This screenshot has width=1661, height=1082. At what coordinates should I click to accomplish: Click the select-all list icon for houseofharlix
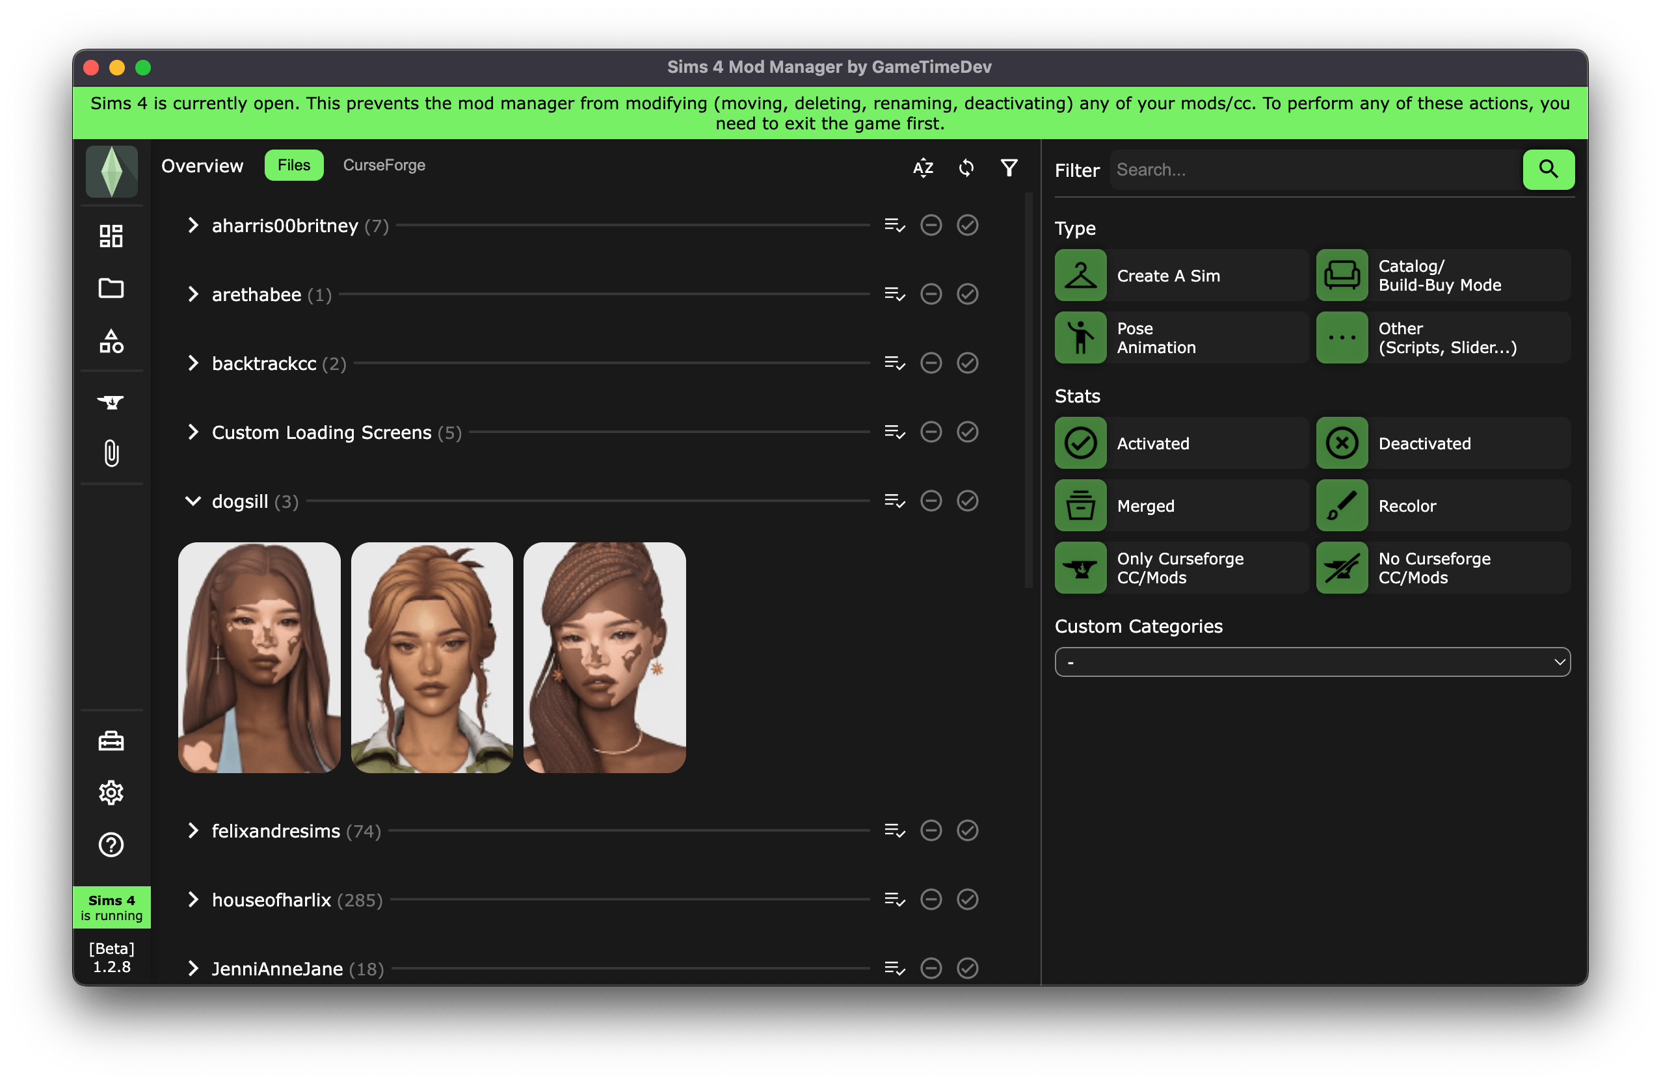tap(895, 900)
